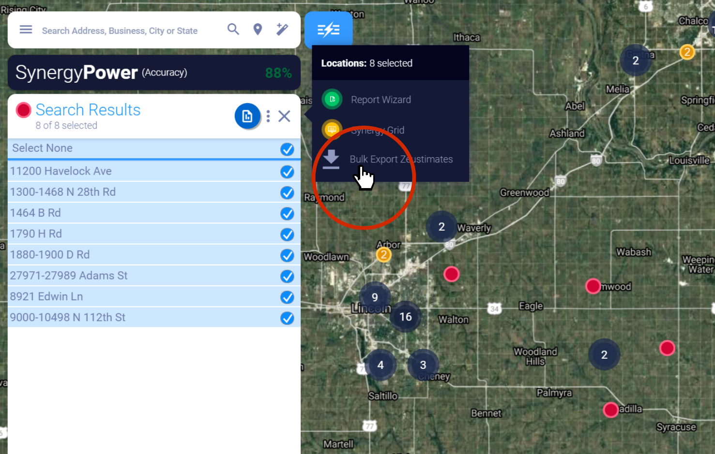Click the red marker at Elmwood

(x=593, y=286)
